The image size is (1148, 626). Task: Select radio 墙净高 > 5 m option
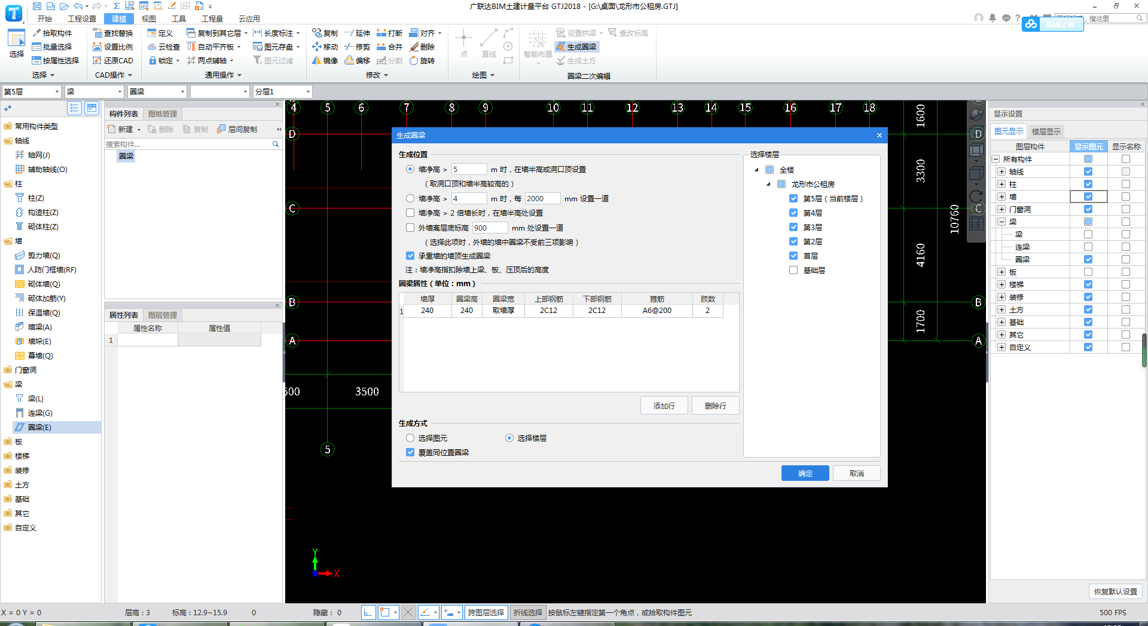point(410,169)
